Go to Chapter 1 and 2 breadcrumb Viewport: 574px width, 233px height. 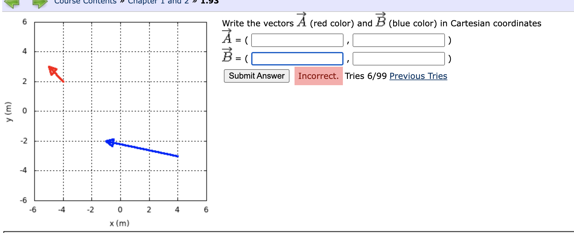(x=158, y=2)
